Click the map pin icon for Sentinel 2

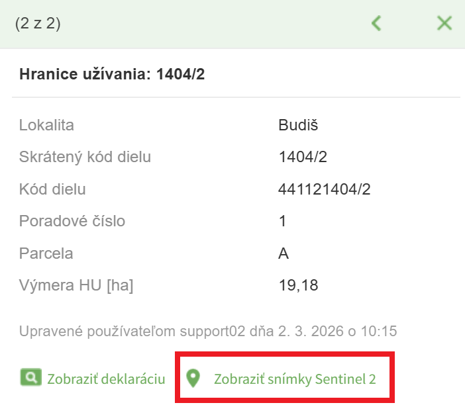193,379
